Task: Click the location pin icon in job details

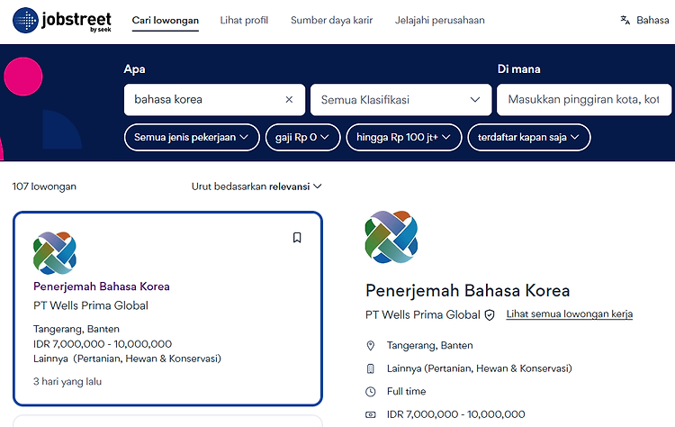Action: tap(370, 346)
